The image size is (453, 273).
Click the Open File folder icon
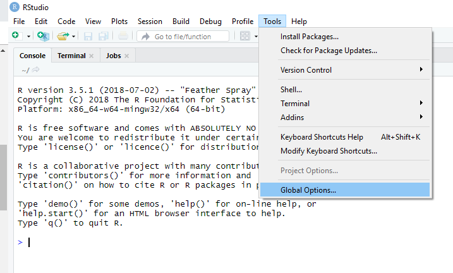(62, 36)
